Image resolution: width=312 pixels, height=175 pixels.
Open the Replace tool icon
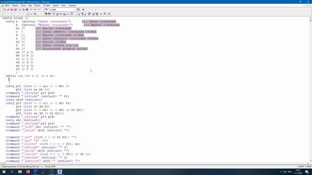[50, 10]
